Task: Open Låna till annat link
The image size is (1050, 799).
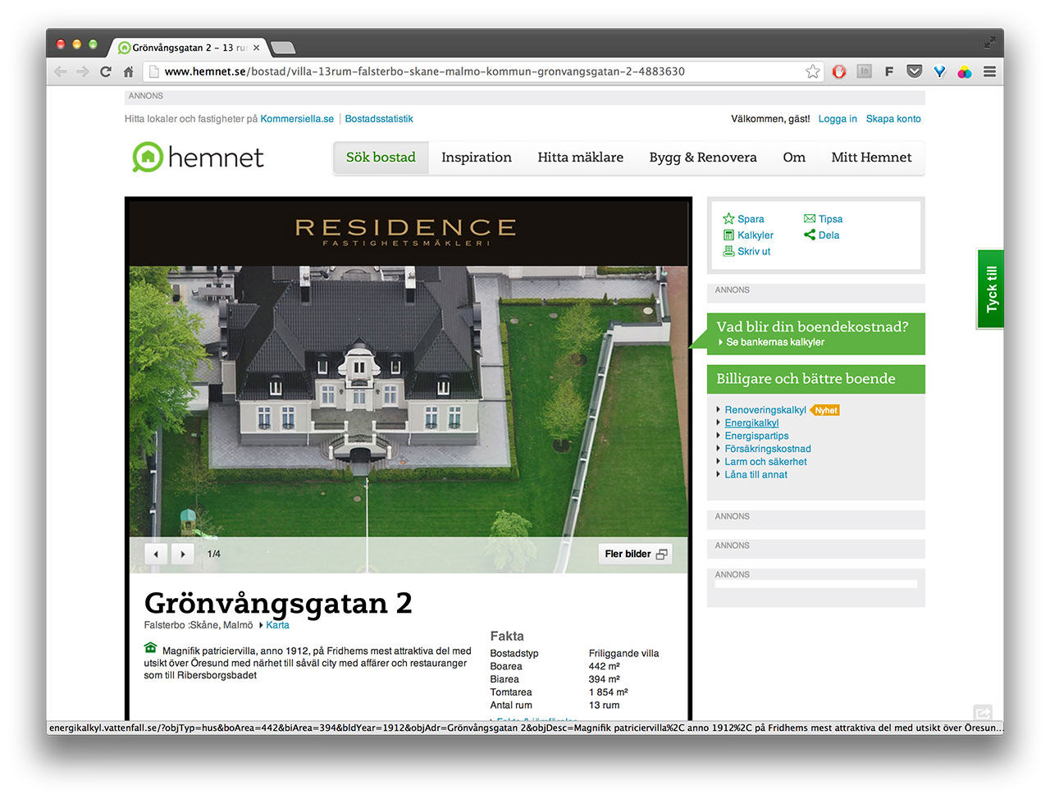Action: tap(756, 475)
